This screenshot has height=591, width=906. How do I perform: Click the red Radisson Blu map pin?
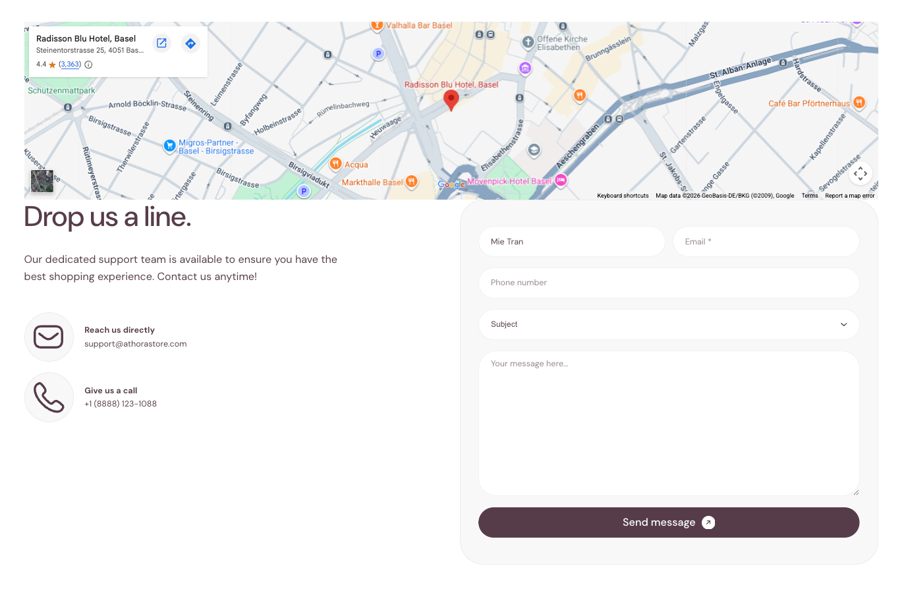click(x=451, y=100)
